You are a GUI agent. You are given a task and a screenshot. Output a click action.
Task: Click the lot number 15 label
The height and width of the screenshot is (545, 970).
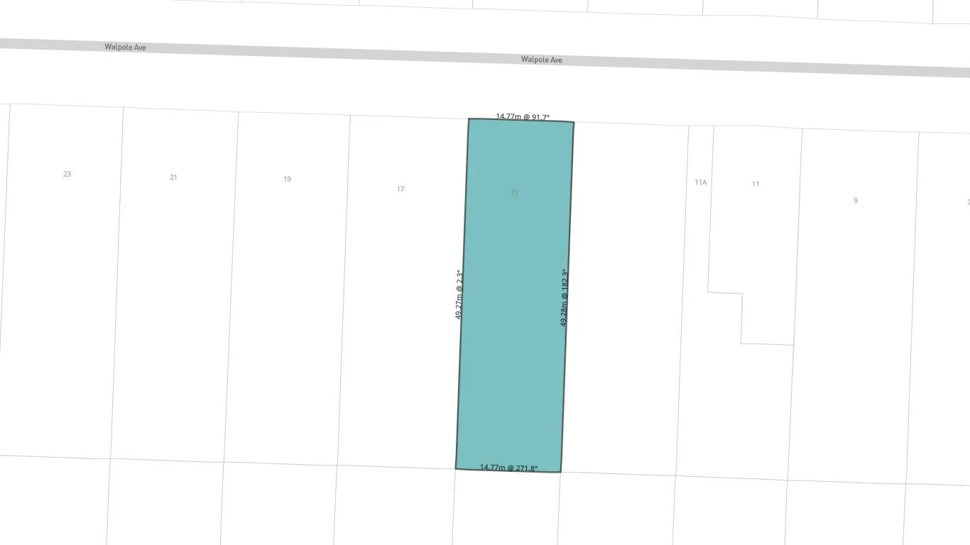[514, 192]
